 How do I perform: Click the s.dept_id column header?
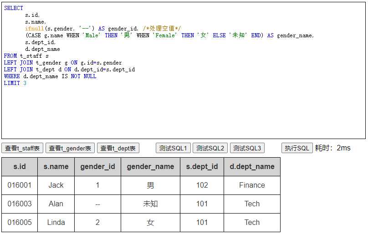coord(202,167)
